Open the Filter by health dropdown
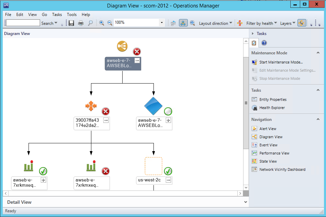The image size is (326, 217). click(261, 23)
